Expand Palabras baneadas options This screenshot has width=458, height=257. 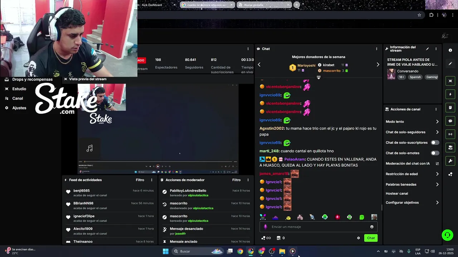tap(412, 185)
